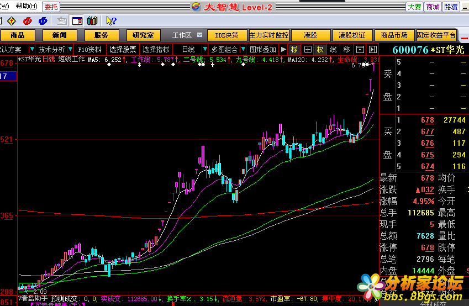The image size is (469, 306).
Task: Click the buy-1 price 678
Action: click(428, 120)
